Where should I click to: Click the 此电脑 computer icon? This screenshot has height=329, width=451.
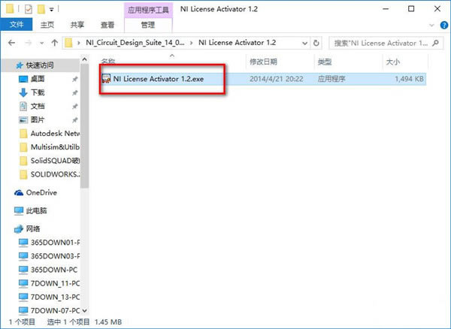(x=19, y=210)
